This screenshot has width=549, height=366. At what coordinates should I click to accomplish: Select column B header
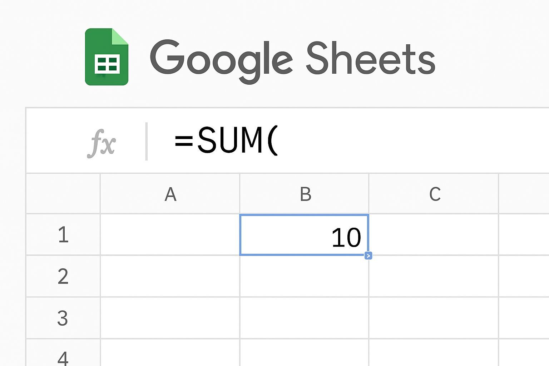305,194
